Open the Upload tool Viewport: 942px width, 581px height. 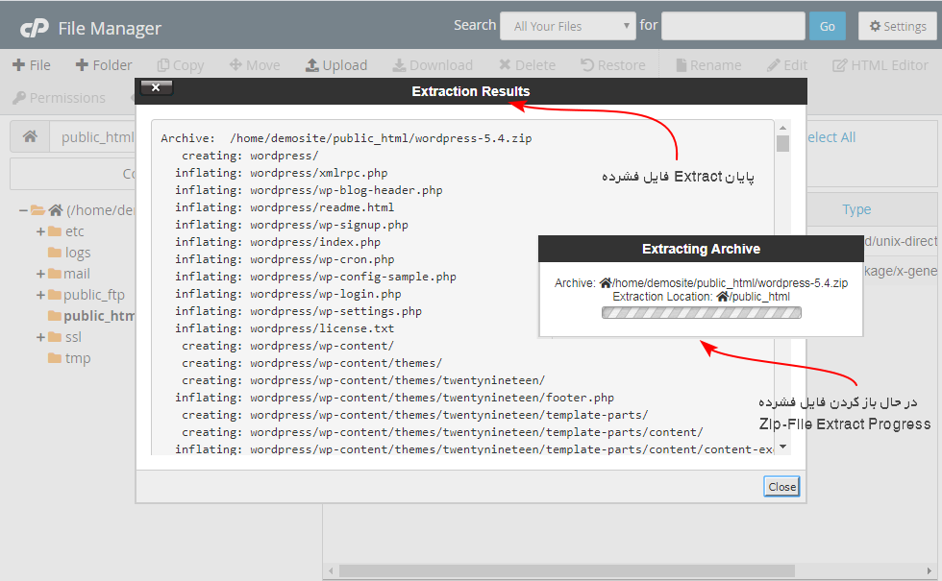[x=336, y=65]
